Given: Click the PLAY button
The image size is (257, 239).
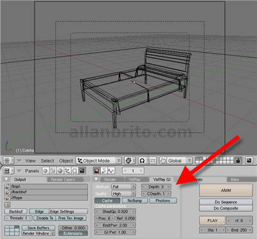Looking at the screenshot, I should [212, 220].
